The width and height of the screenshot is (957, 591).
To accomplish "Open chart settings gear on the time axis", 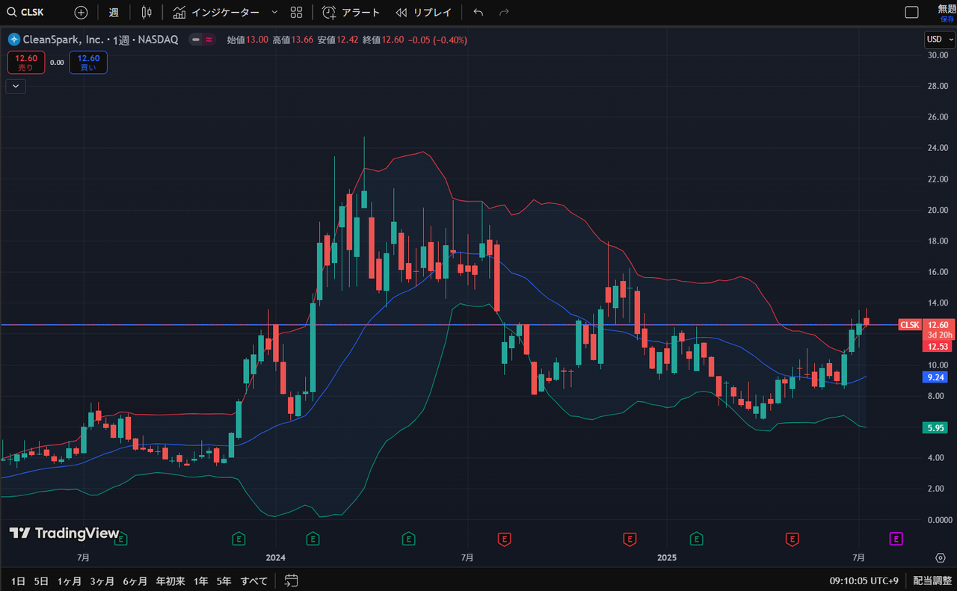I will pos(941,557).
